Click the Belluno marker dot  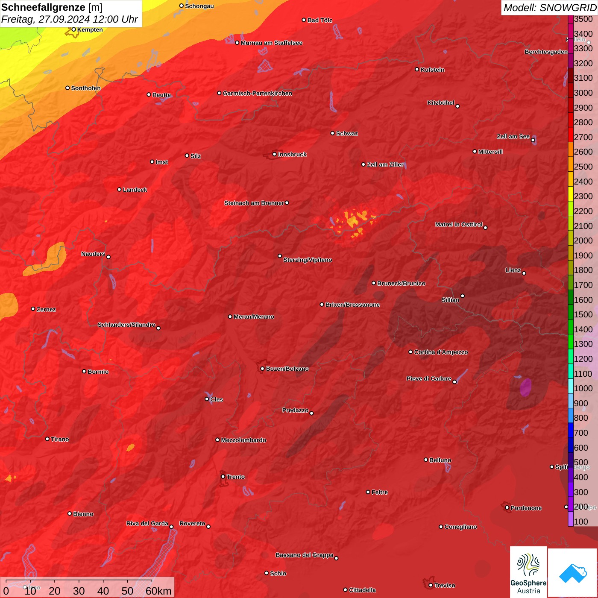tap(426, 460)
